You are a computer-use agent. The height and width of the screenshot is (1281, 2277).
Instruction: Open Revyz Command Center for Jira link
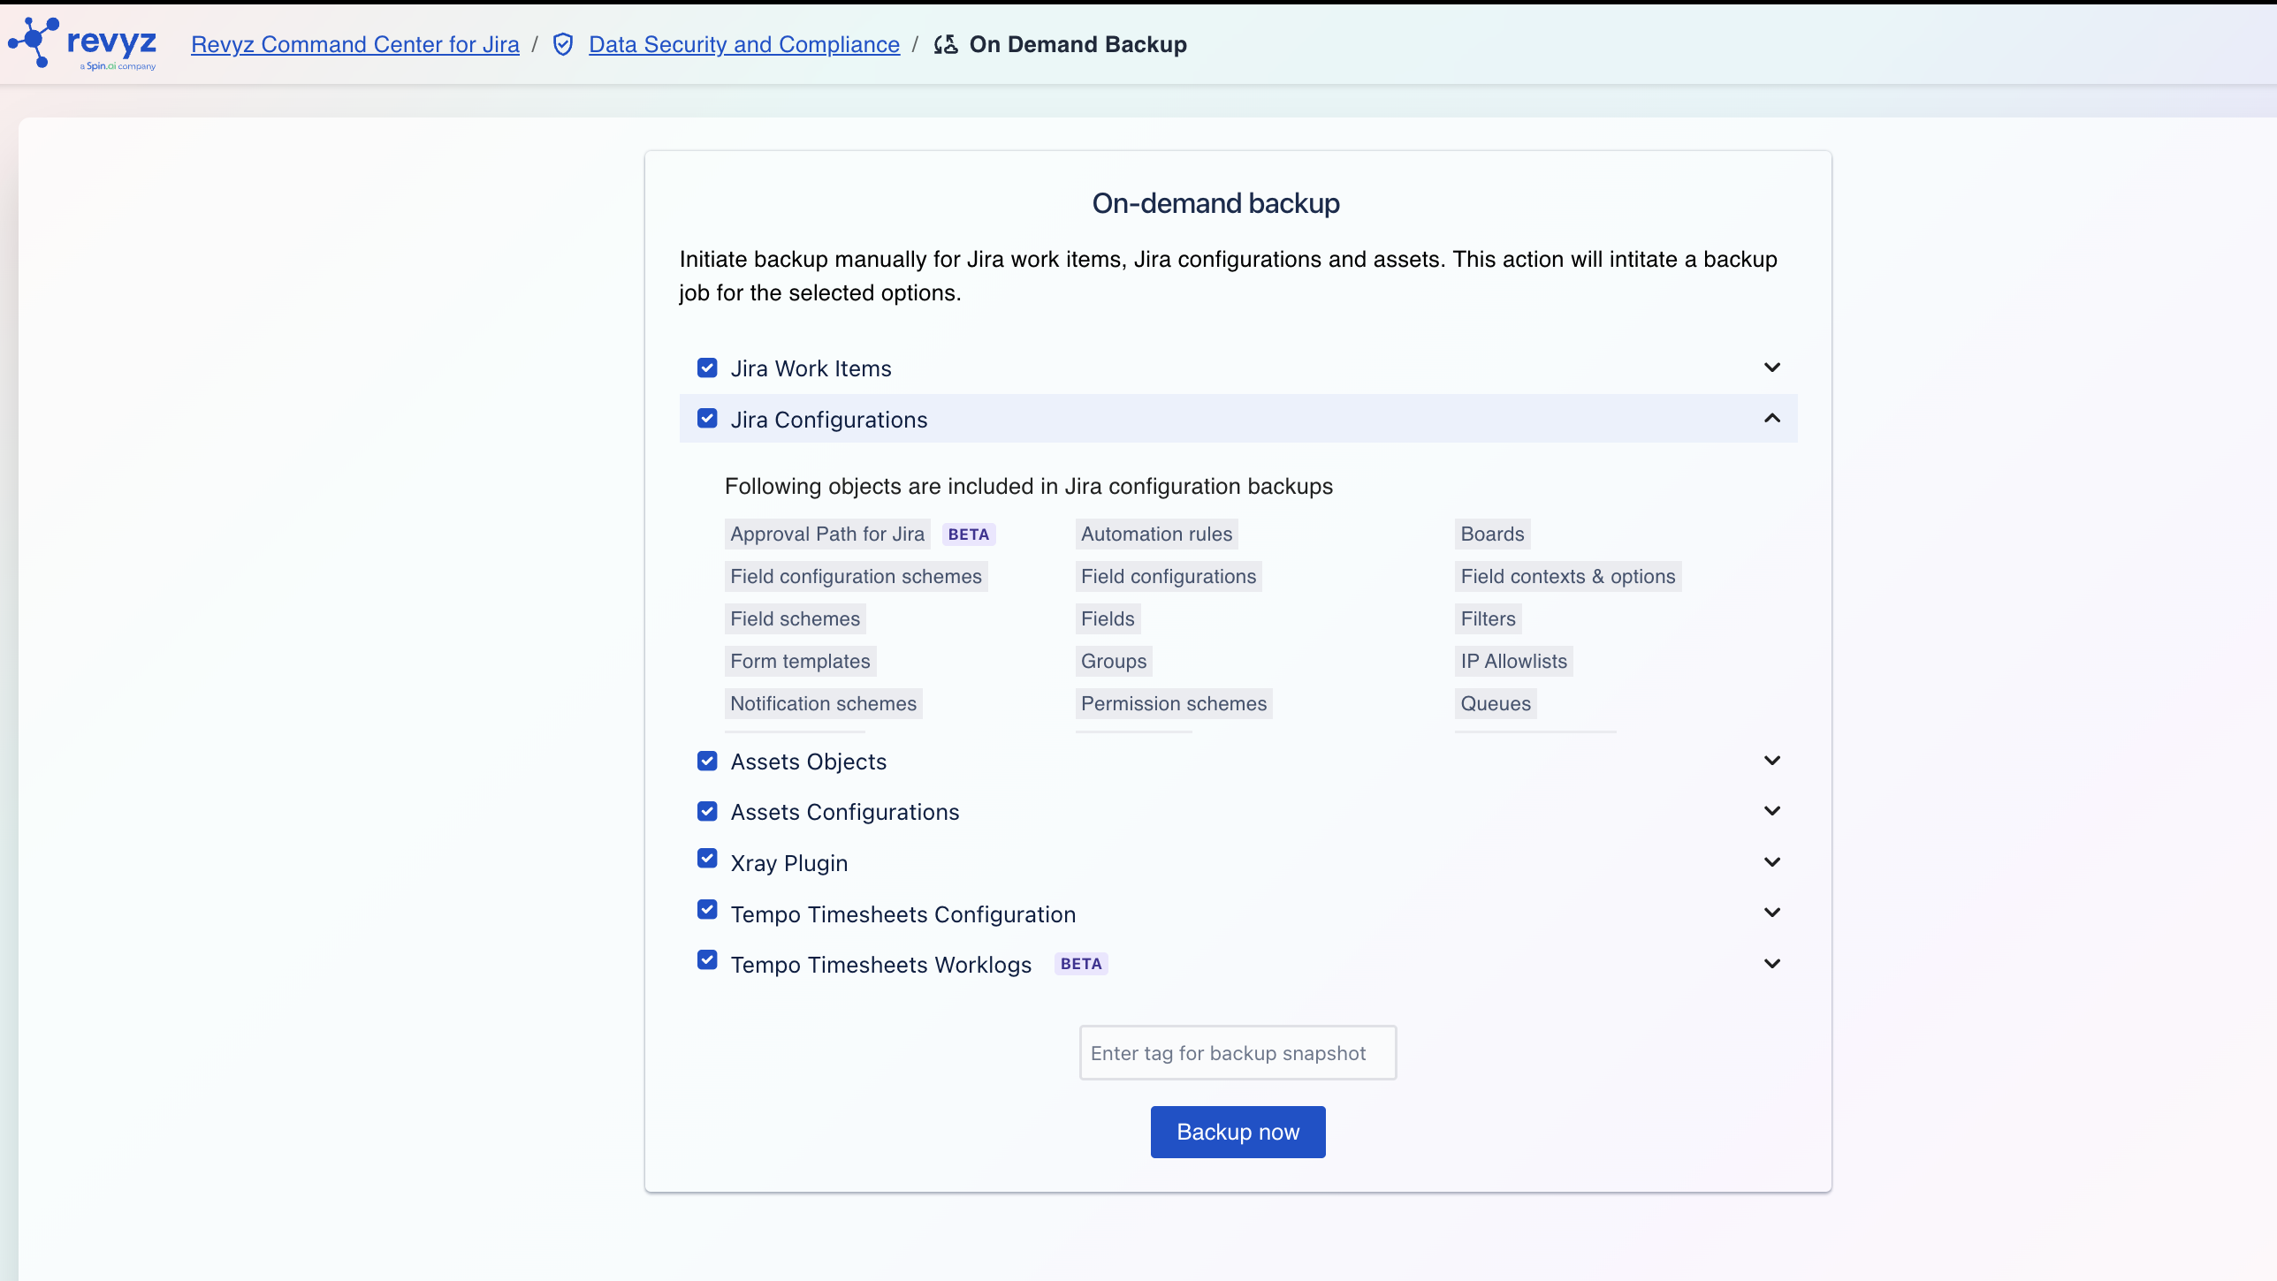coord(355,44)
